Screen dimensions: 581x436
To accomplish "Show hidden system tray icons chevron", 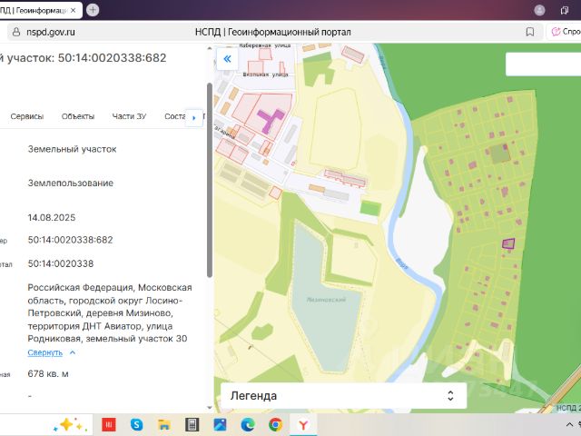I will coord(569,425).
